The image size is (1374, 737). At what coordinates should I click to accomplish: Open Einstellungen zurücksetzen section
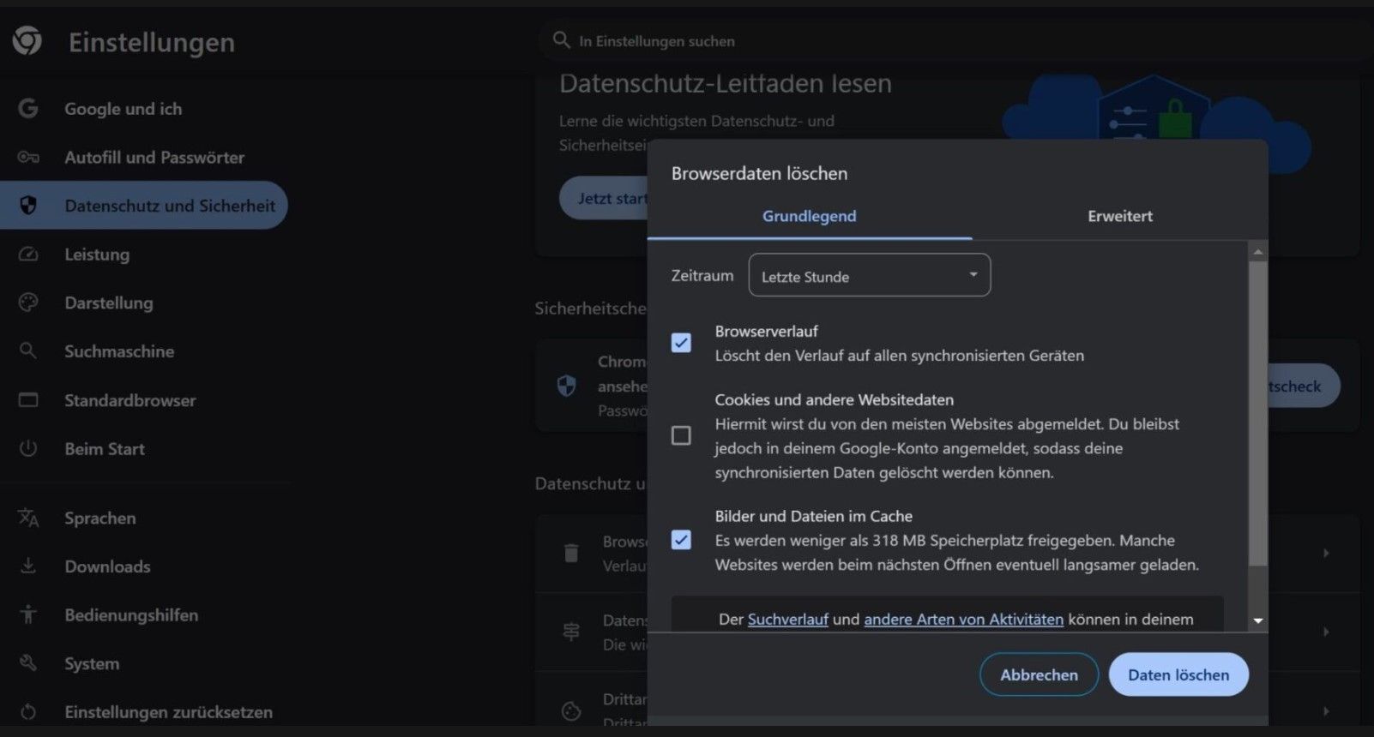(169, 712)
